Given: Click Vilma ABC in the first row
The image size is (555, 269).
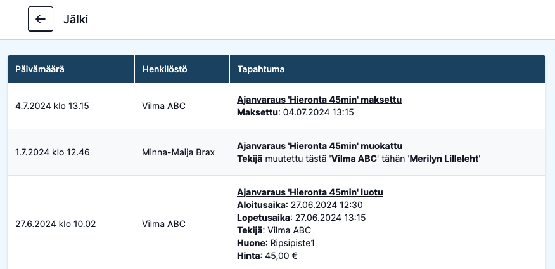Looking at the screenshot, I should [x=163, y=106].
